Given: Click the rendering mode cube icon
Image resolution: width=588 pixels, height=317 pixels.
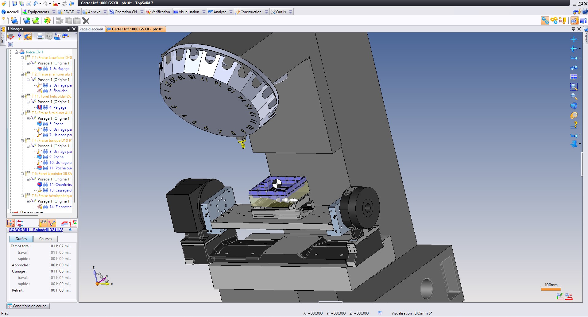Looking at the screenshot, I should click(x=574, y=106).
